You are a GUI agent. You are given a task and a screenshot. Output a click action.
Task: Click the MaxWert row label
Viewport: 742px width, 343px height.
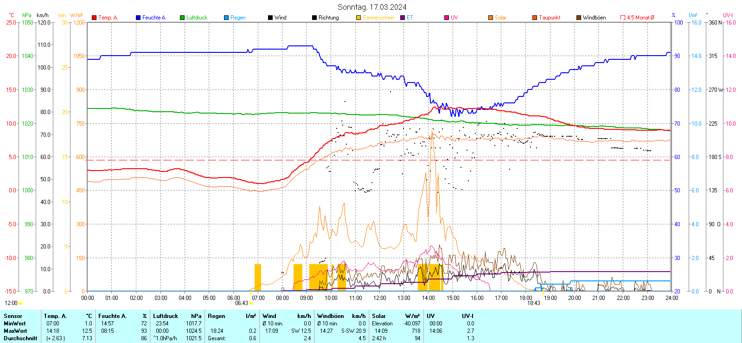[x=15, y=331]
